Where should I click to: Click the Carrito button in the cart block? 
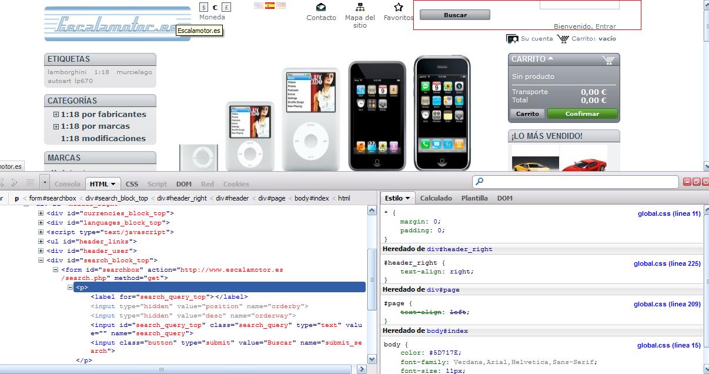pos(527,114)
